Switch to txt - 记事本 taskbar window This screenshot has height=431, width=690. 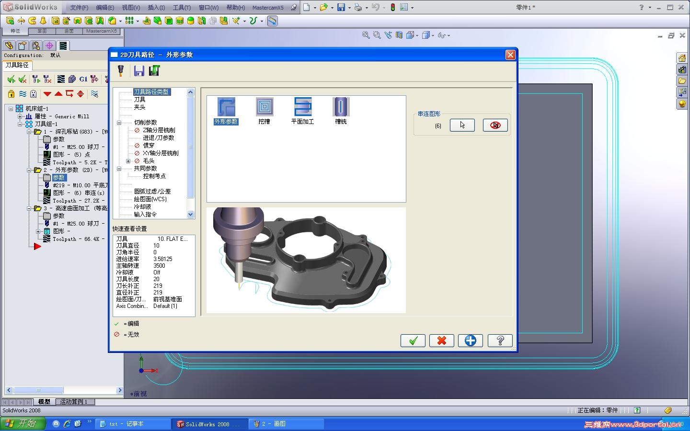click(x=133, y=424)
